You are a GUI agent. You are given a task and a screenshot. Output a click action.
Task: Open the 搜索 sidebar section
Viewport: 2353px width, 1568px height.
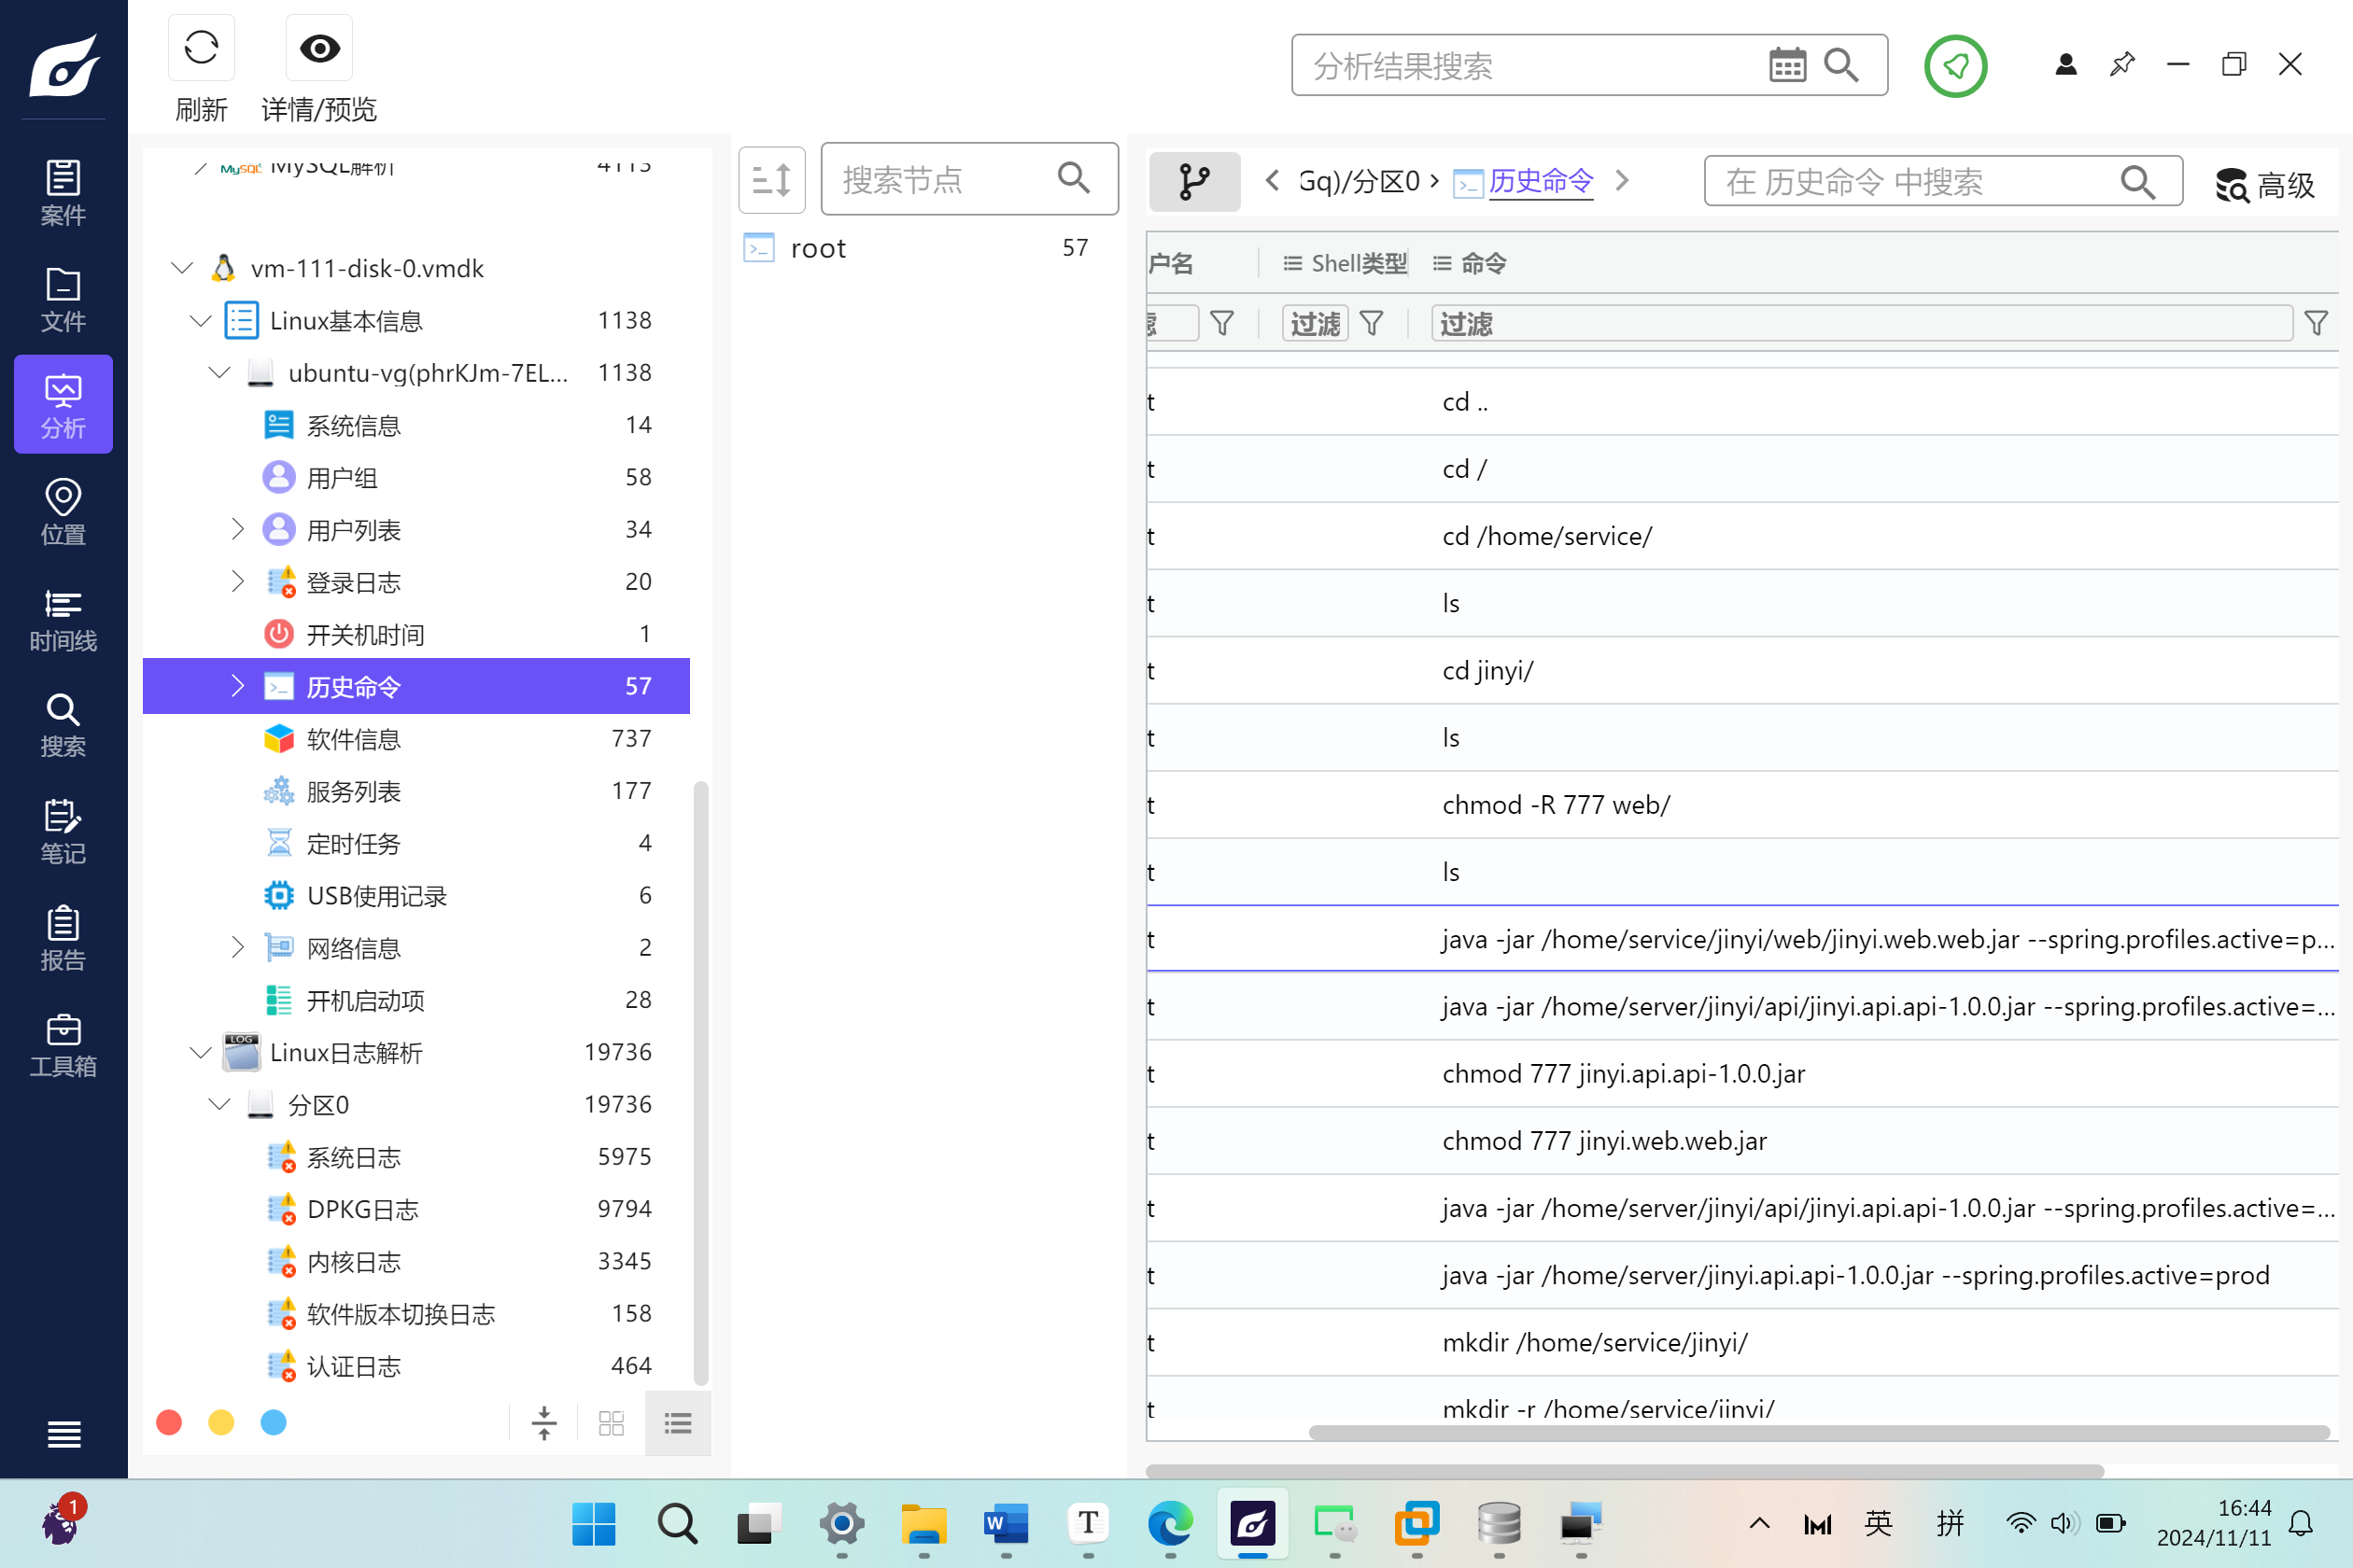(63, 725)
